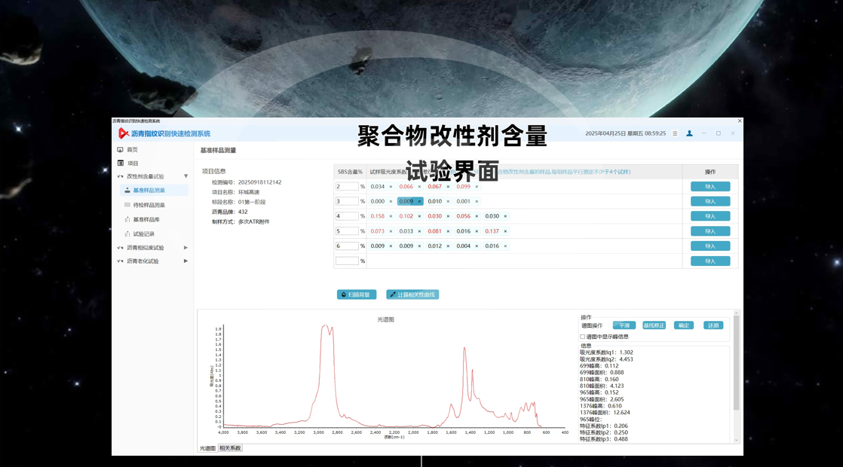The width and height of the screenshot is (843, 467).
Task: Enable 谱图中显示峰信息 checkbox
Action: (x=582, y=337)
